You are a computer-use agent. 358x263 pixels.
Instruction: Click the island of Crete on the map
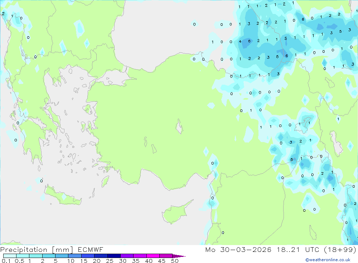pos(63,196)
